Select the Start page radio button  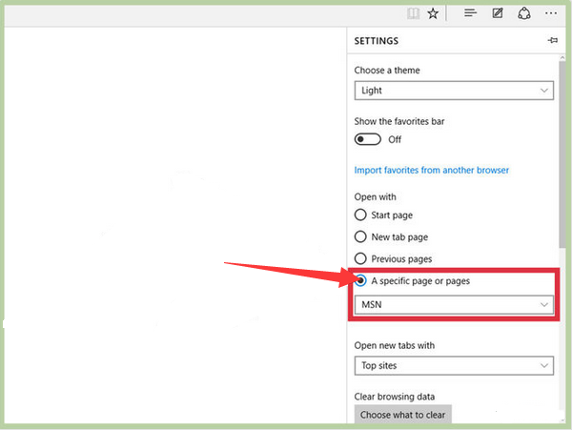360,215
